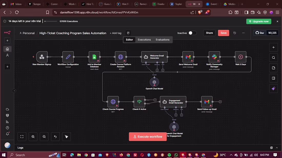Switch to the Inbox browser tab
This screenshot has width=282, height=158.
tap(16, 4)
